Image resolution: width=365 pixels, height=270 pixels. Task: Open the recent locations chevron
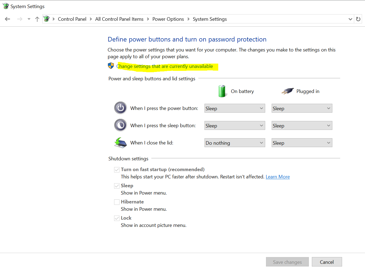pyautogui.click(x=29, y=19)
